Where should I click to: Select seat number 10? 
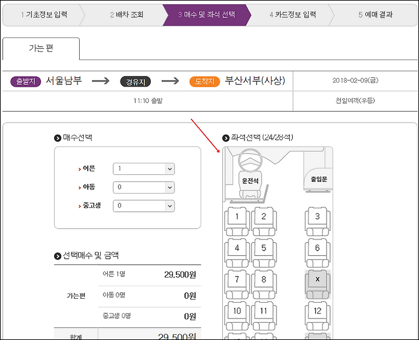[237, 316]
